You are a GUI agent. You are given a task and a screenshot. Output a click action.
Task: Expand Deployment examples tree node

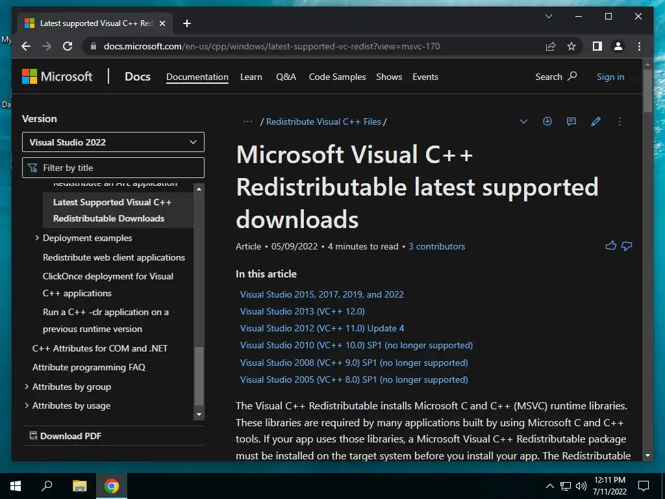pyautogui.click(x=37, y=238)
